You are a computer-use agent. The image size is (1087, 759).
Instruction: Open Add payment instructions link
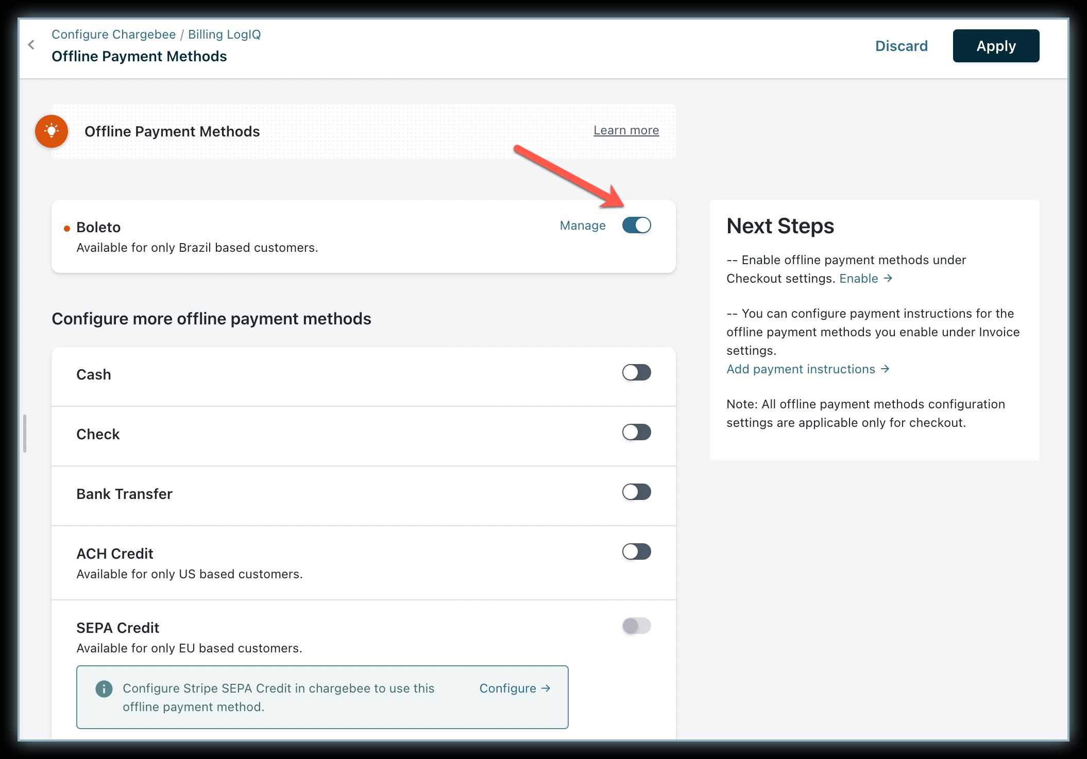(801, 369)
